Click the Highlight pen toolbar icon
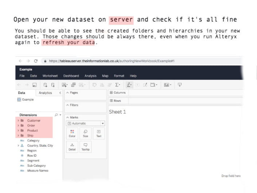Image resolution: width=257 pixels, height=193 pixels. click(x=129, y=85)
